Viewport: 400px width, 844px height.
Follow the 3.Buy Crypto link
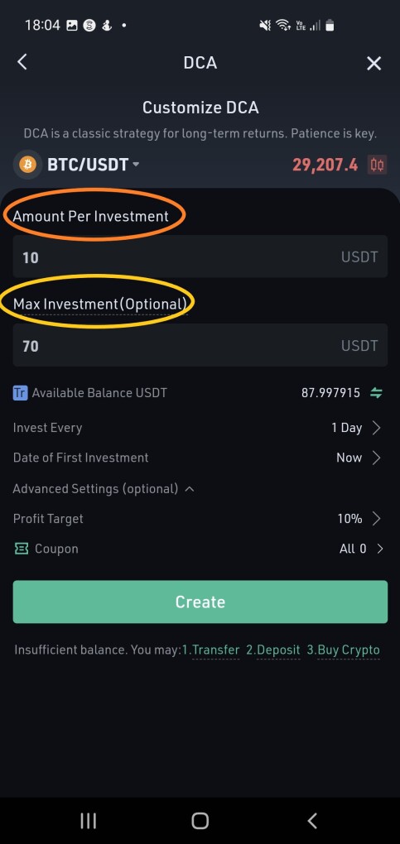344,650
